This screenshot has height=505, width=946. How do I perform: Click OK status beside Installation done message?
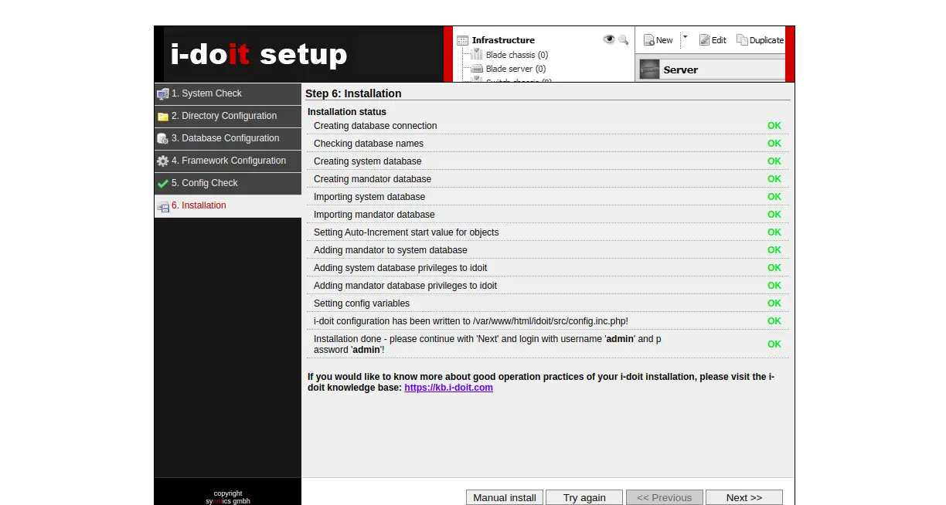(x=774, y=344)
